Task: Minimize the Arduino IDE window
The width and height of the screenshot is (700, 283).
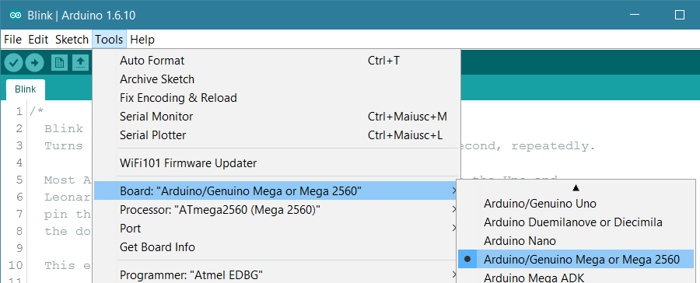Action: tap(635, 16)
